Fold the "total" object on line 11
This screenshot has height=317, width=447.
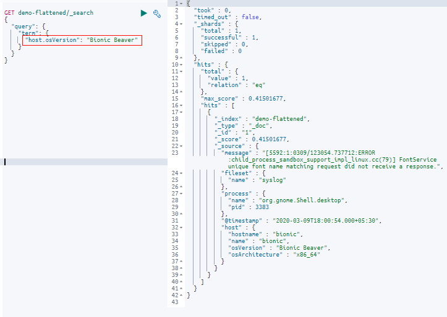click(x=181, y=72)
